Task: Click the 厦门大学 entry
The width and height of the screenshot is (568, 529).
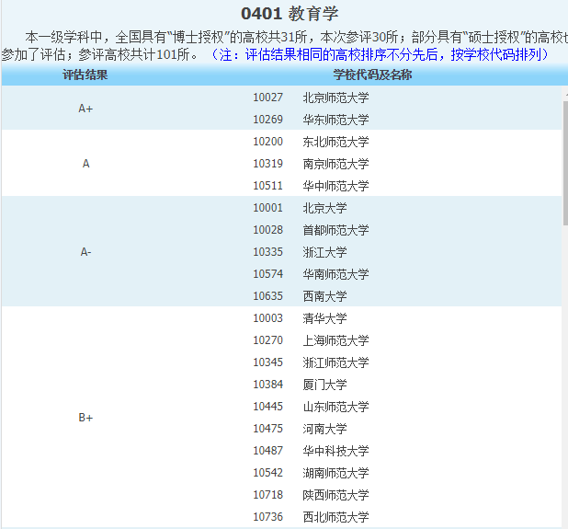Action: pos(324,385)
